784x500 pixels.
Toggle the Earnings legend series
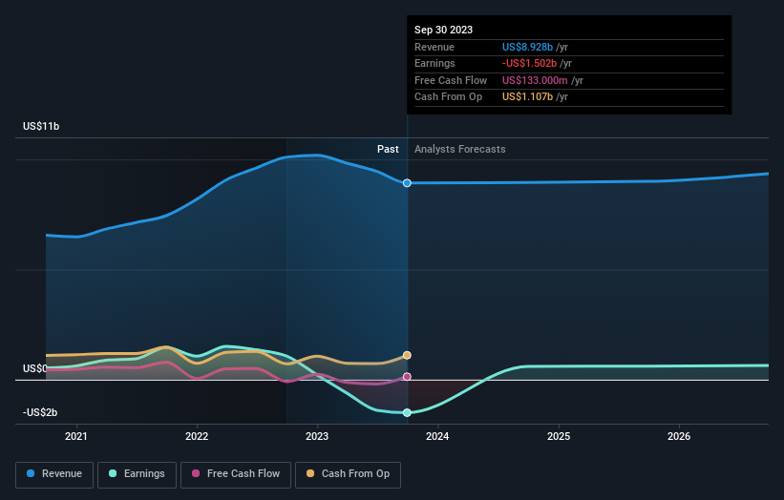click(137, 474)
